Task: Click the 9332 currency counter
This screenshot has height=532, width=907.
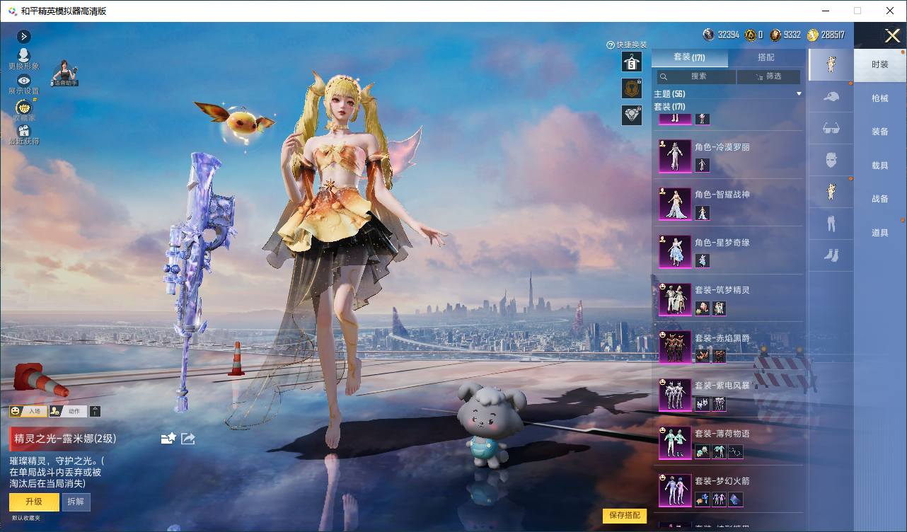Action: coord(786,35)
